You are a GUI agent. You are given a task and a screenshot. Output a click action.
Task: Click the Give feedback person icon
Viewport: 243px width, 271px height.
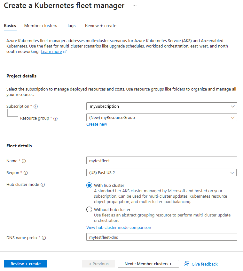pyautogui.click(x=187, y=264)
